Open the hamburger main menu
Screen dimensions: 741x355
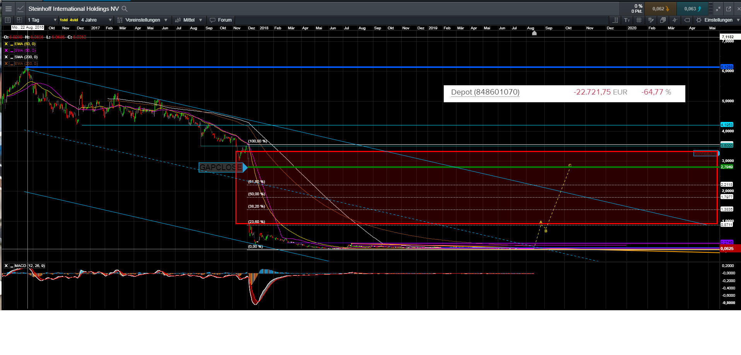click(9, 8)
